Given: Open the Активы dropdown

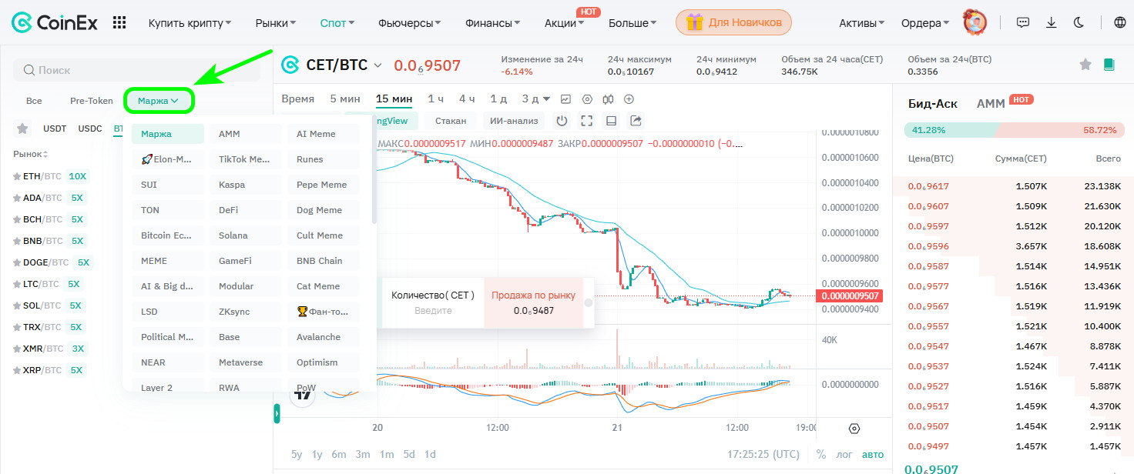Looking at the screenshot, I should click(x=862, y=23).
